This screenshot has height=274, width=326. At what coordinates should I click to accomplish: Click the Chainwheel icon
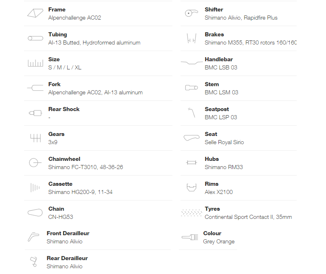(35, 163)
